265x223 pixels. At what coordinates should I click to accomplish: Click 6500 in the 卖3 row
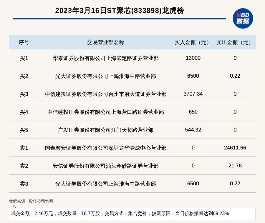click(x=193, y=184)
